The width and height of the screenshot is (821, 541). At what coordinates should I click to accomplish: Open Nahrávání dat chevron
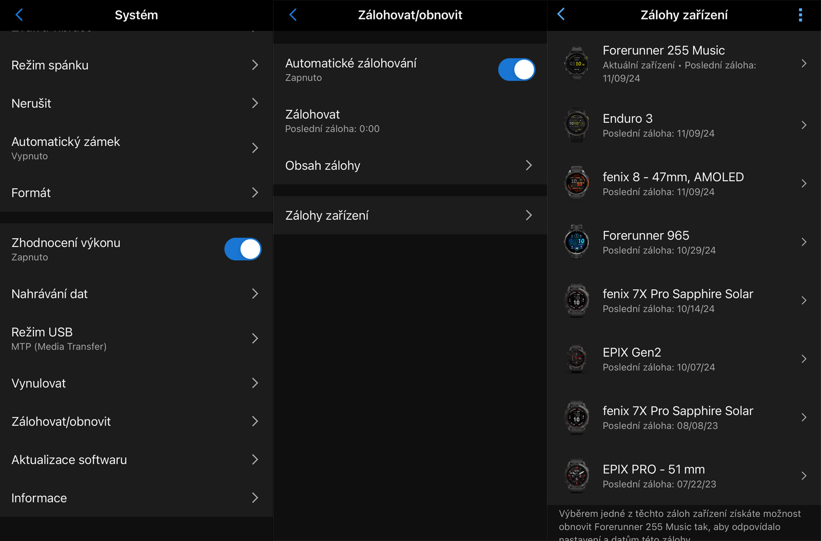[x=255, y=294]
